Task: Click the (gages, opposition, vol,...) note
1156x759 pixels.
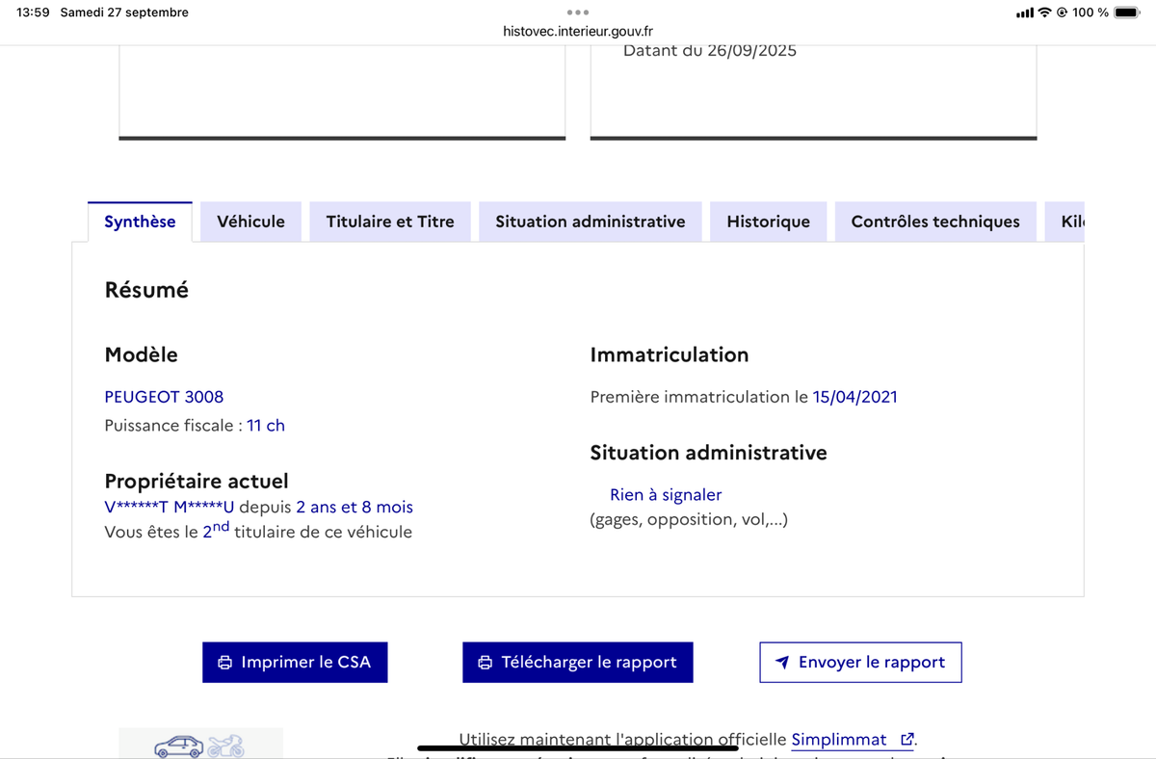Action: click(x=689, y=520)
